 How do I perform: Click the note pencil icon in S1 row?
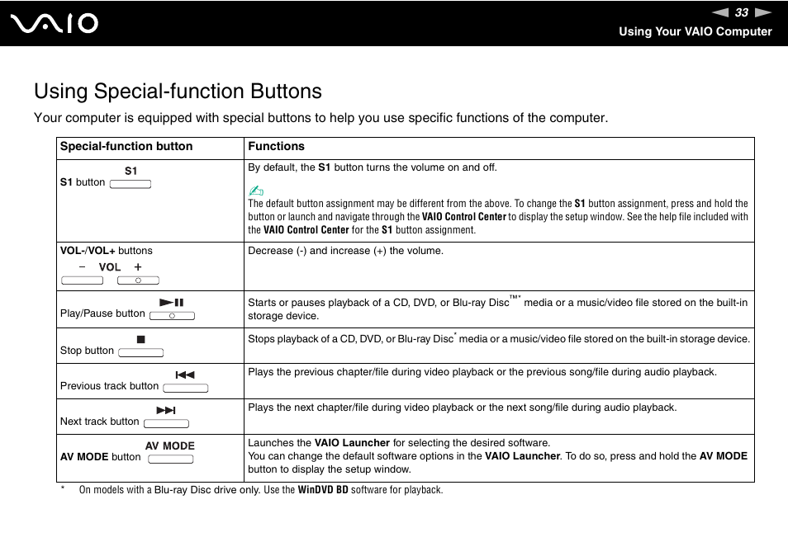coord(256,191)
